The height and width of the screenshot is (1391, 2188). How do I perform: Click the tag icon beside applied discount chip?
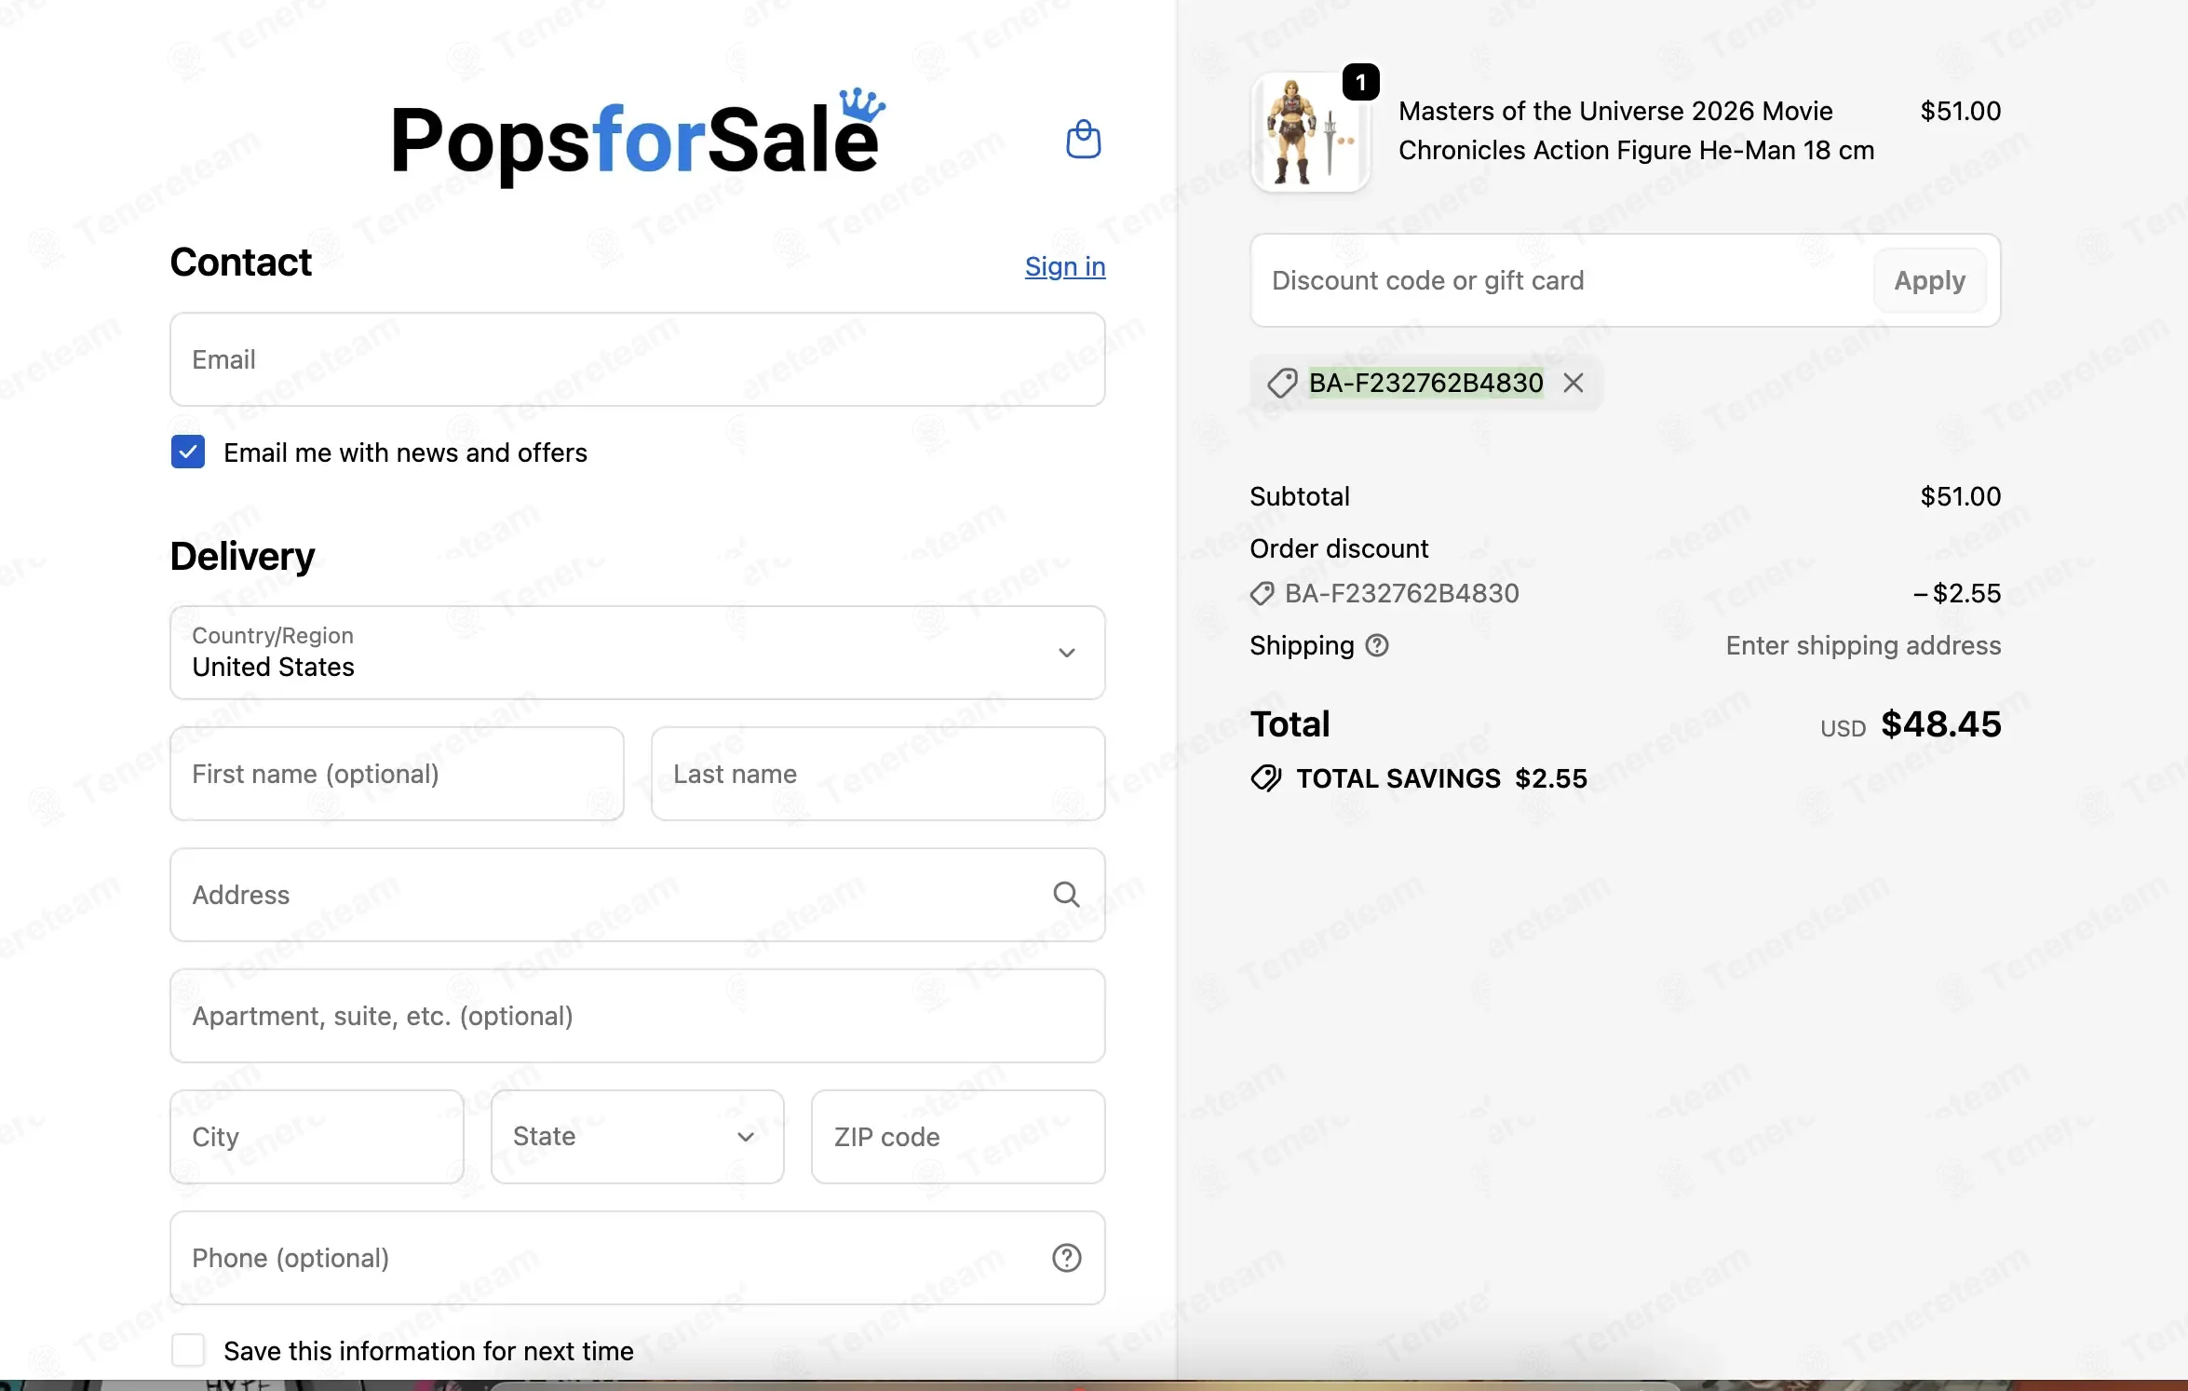[x=1282, y=383]
